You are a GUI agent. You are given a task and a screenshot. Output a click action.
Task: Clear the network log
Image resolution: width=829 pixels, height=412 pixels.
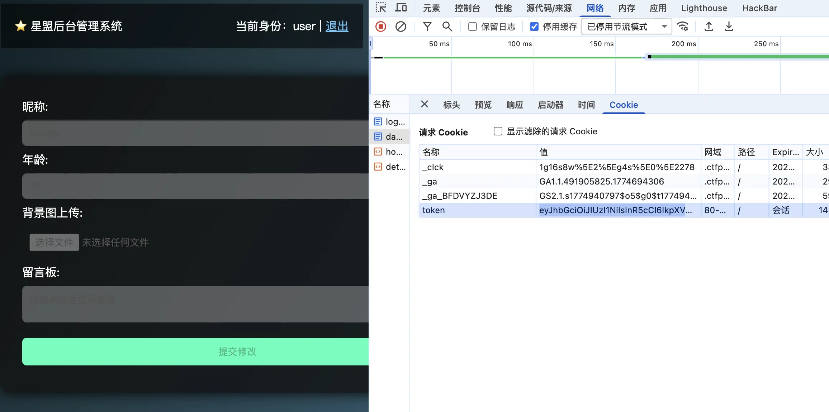point(401,27)
